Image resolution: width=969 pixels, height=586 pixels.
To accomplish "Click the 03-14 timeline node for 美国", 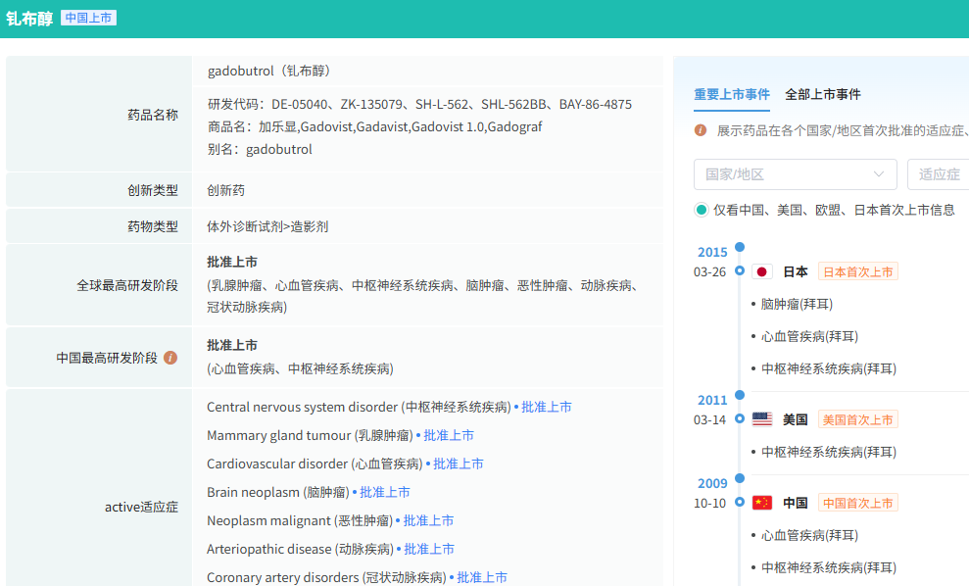I will [x=740, y=419].
